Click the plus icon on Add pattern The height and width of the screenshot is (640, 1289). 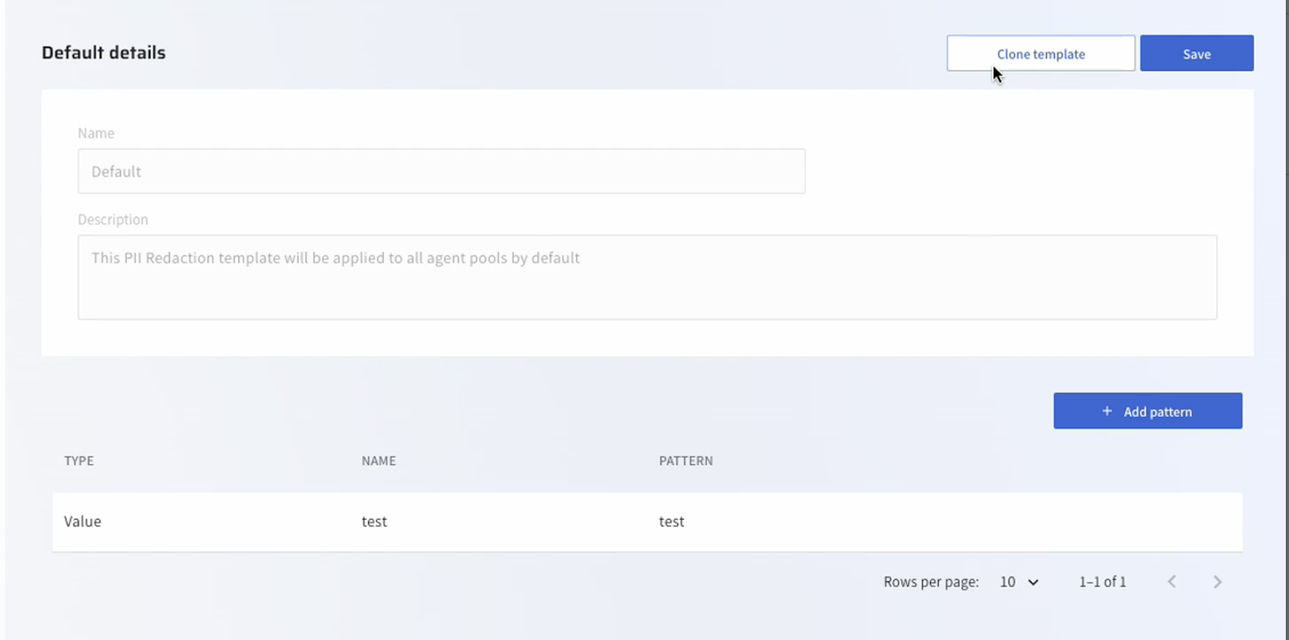1107,411
